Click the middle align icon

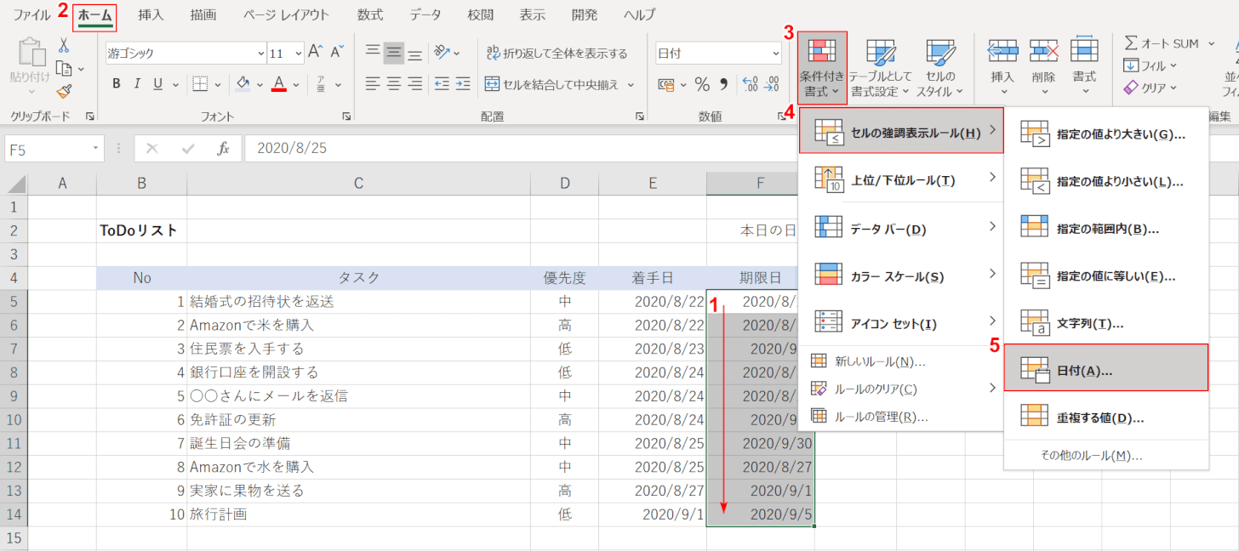(393, 53)
